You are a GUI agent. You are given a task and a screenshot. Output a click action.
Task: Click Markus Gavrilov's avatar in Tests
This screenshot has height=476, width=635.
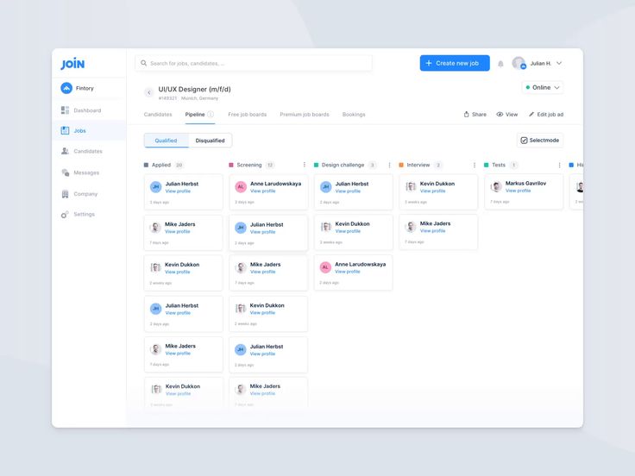tap(496, 186)
